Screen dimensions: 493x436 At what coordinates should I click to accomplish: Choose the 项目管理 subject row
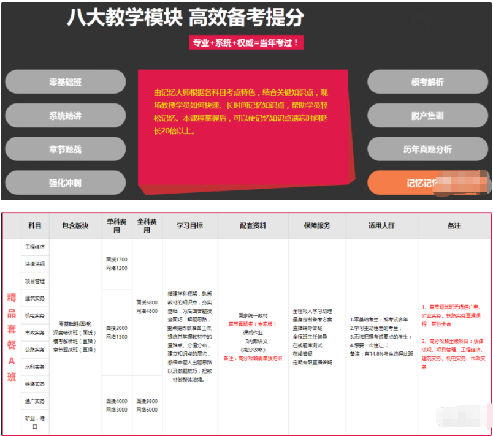tap(35, 282)
